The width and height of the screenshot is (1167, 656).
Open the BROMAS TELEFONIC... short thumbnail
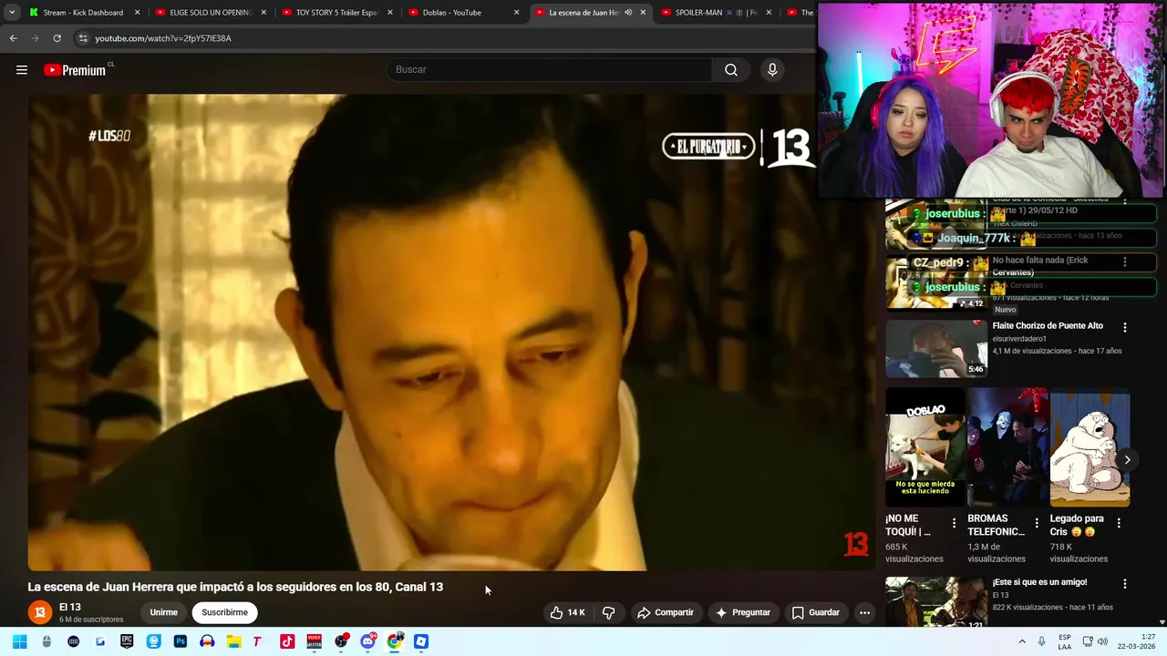1007,447
